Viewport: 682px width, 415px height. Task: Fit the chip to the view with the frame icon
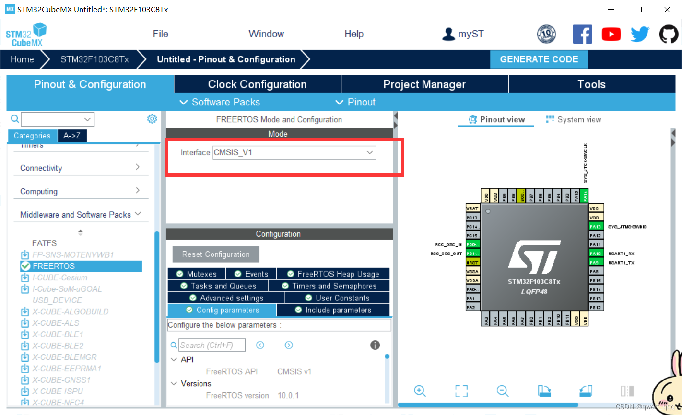[x=461, y=391]
